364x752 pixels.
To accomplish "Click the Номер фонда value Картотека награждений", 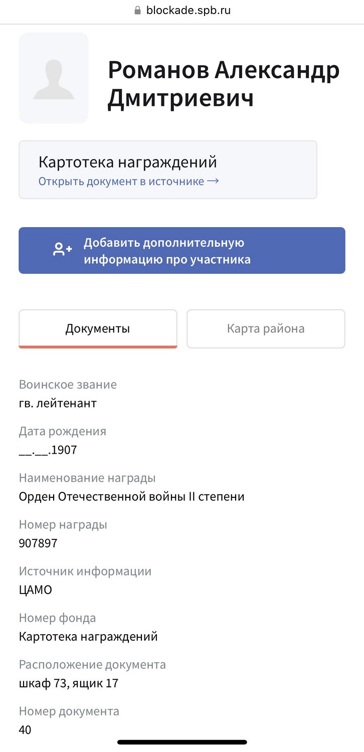I will [88, 637].
